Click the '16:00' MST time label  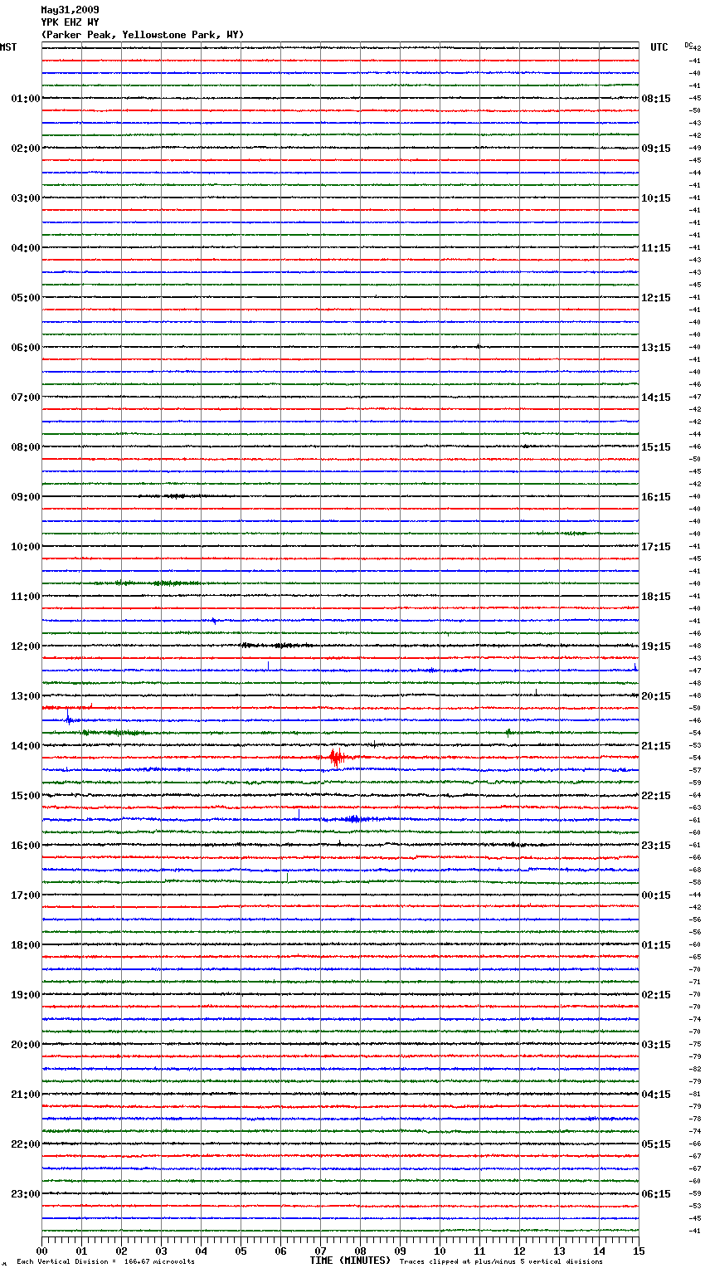click(26, 846)
